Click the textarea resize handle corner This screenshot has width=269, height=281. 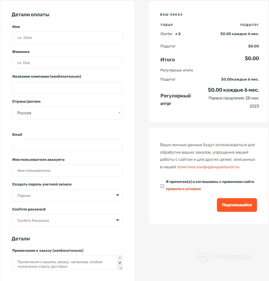point(120,267)
